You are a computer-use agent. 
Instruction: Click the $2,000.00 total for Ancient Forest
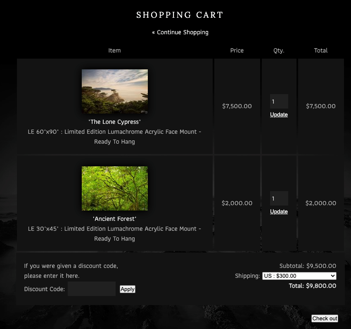click(x=321, y=203)
